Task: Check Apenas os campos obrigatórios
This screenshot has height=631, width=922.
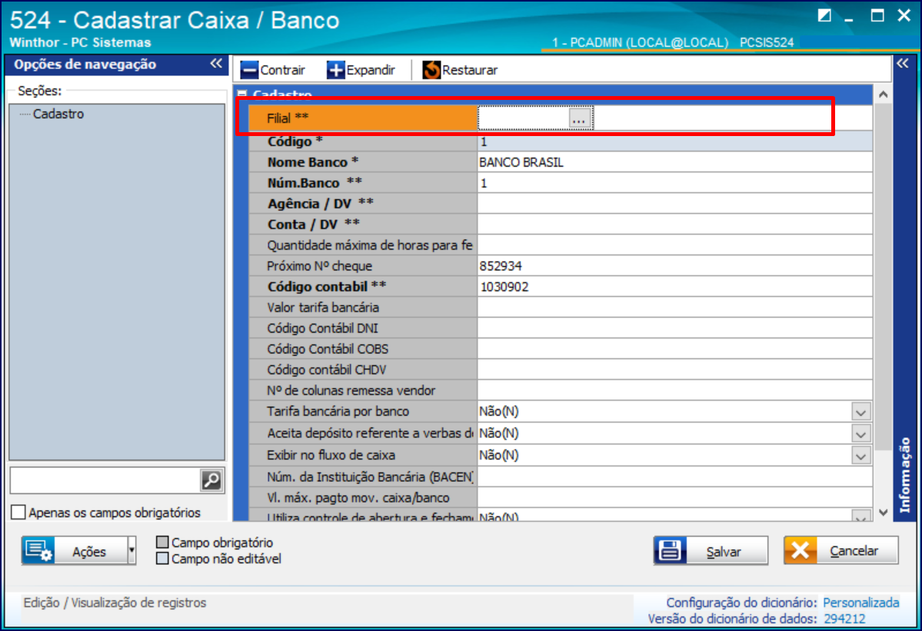Action: pos(18,513)
